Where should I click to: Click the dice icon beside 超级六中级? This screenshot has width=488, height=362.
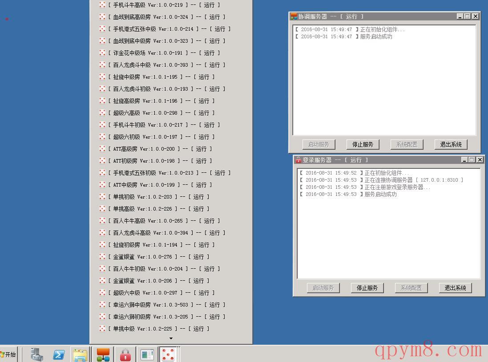[102, 293]
